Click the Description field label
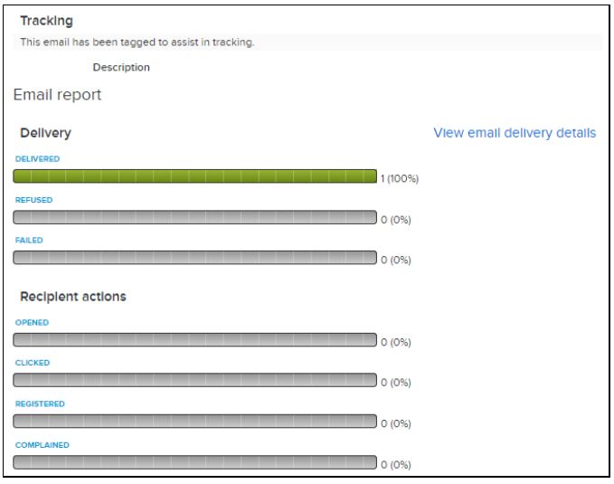 (121, 68)
